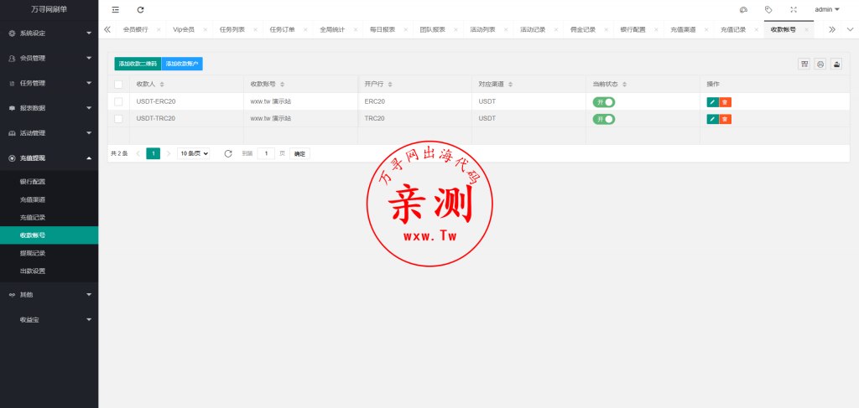The image size is (859, 408).
Task: Edit the USDT-TRC20 row with the pencil icon
Action: point(712,119)
